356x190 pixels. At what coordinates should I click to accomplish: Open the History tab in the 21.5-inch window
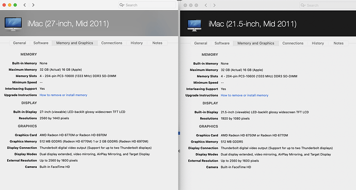tap(318, 43)
